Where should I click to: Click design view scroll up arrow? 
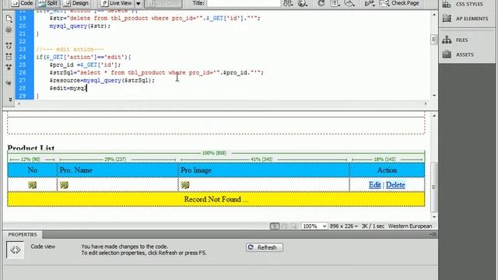(434, 116)
